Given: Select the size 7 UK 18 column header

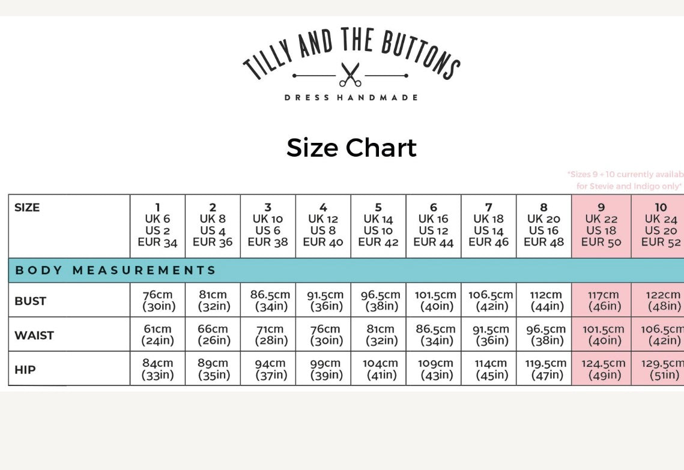Looking at the screenshot, I should click(488, 226).
